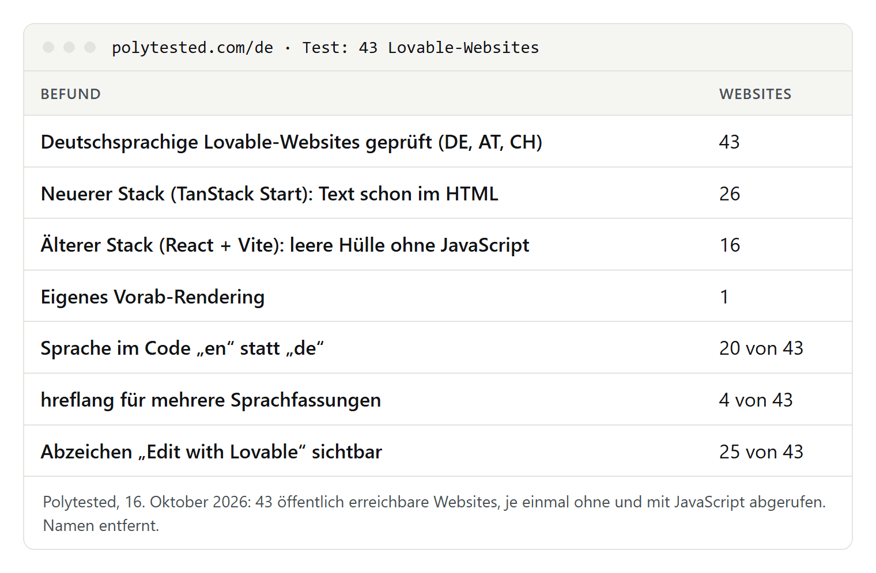876x573 pixels.
Task: Click the URL text polytested.com/de in header
Action: (192, 48)
